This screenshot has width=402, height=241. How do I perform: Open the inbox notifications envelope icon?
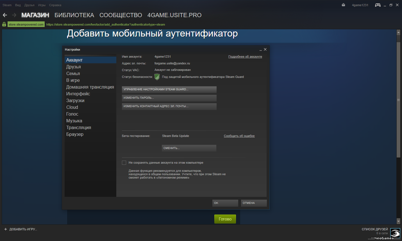(343, 5)
